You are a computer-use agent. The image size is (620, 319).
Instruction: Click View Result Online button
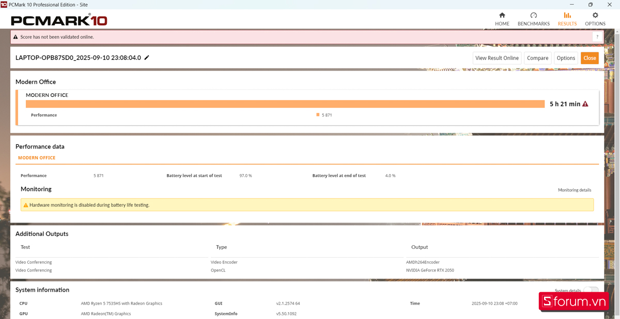497,58
